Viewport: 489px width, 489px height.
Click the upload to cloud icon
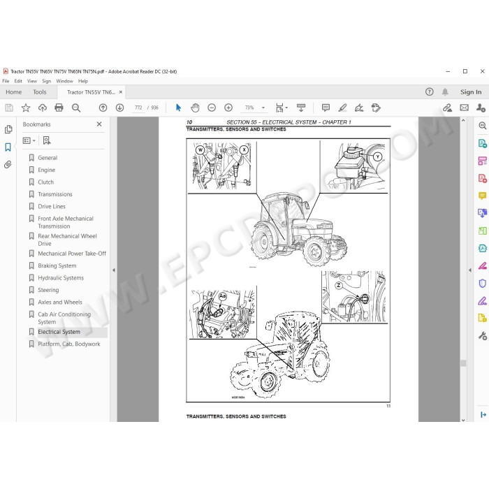[x=43, y=108]
